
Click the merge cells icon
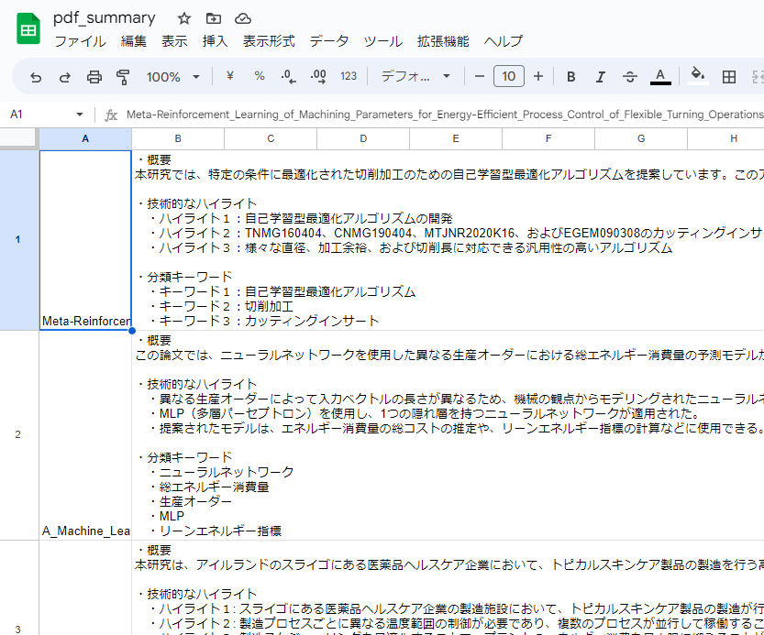(x=758, y=76)
